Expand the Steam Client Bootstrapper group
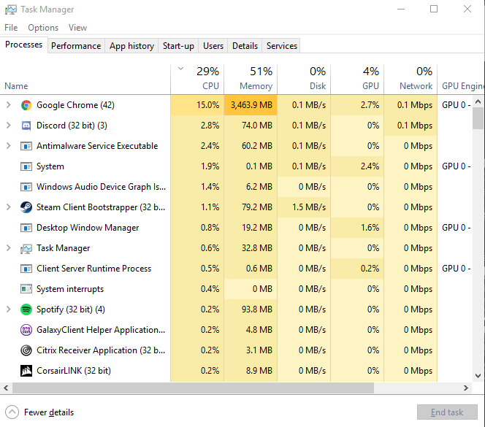The height and width of the screenshot is (427, 485). click(9, 207)
